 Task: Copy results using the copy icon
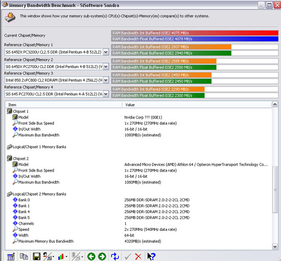(24, 257)
